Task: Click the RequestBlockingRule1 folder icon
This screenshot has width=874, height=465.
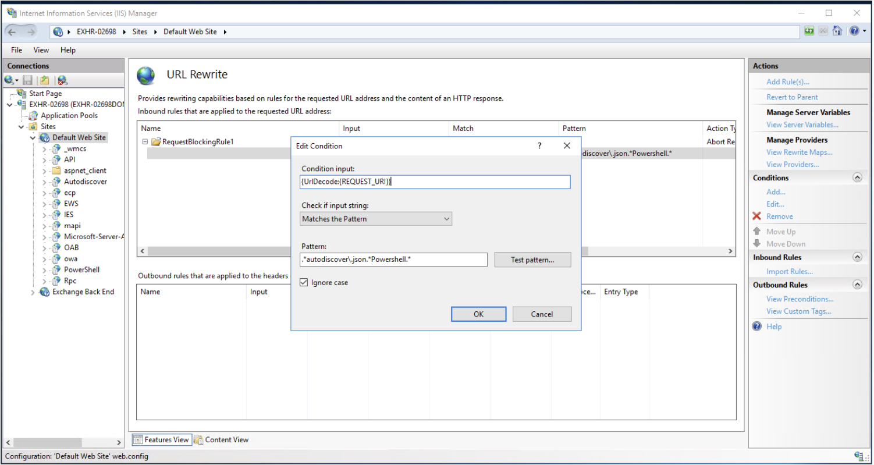Action: pos(156,141)
